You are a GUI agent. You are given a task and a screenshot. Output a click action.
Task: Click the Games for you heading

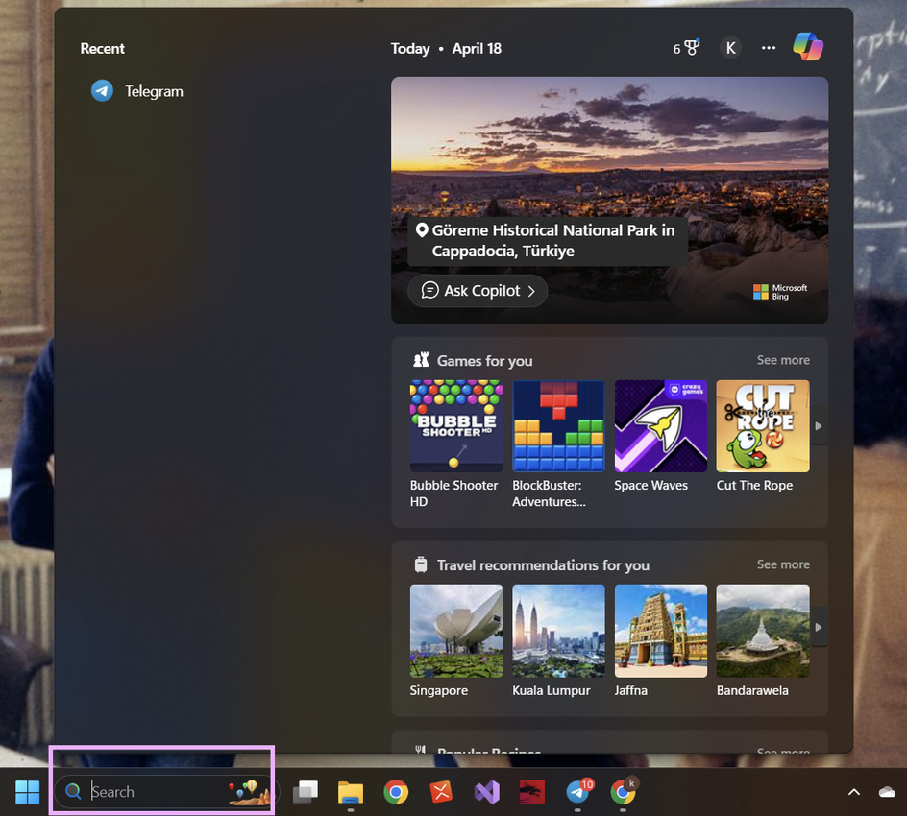484,361
